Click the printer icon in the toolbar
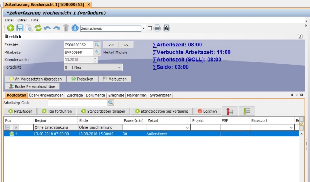This screenshot has width=310, height=182. [x=157, y=28]
